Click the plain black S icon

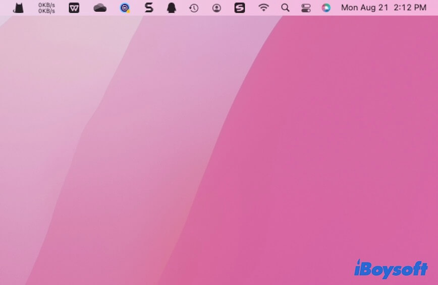[x=149, y=8]
